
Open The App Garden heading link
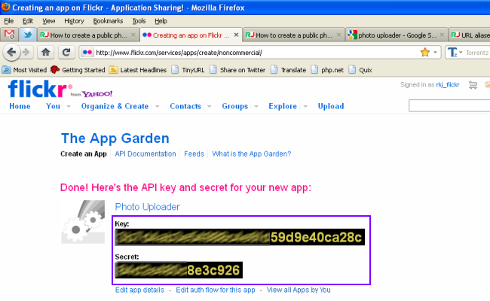(x=115, y=138)
